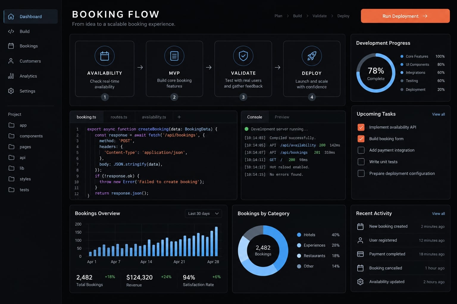Click the 2,482 Bookings donut chart center

[x=263, y=250]
